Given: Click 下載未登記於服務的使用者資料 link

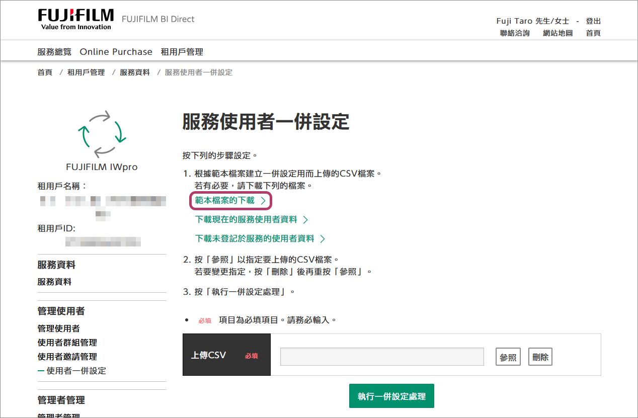Looking at the screenshot, I should point(260,238).
